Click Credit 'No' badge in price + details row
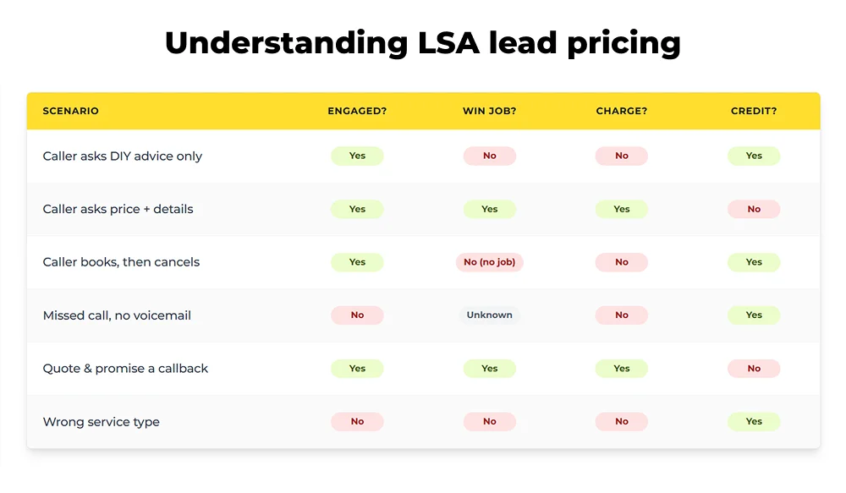Viewport: 846px width, 493px height. click(754, 209)
